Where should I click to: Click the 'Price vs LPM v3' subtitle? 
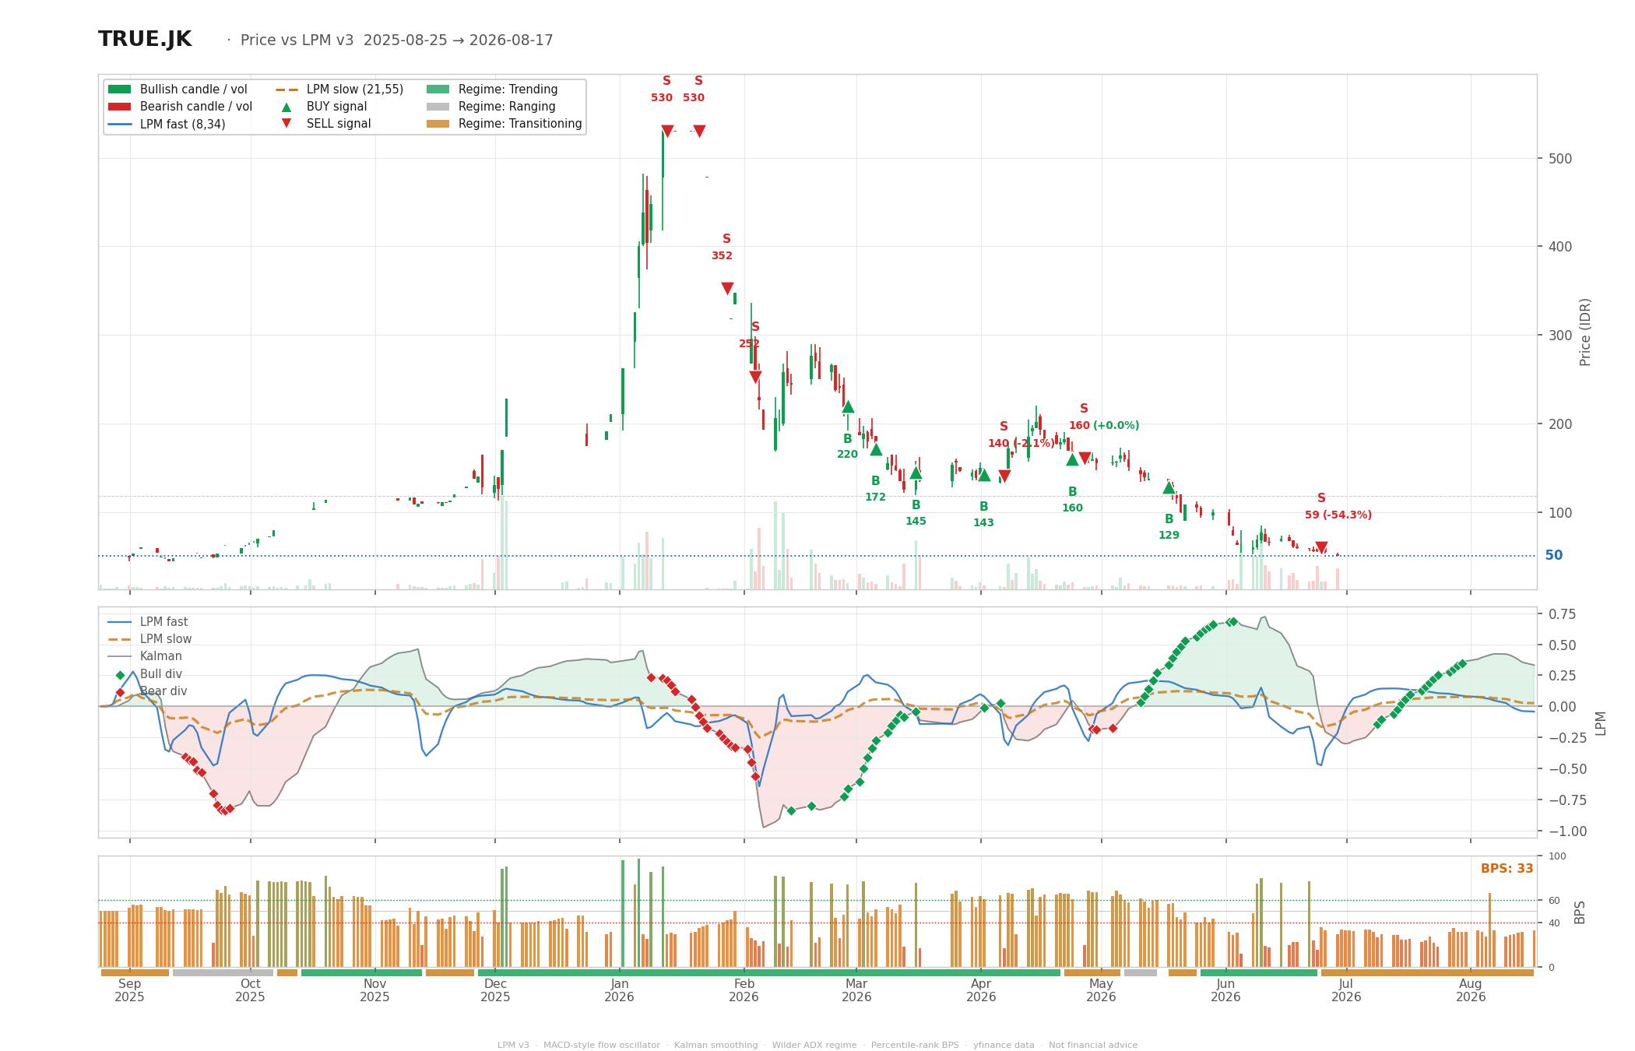(x=297, y=40)
